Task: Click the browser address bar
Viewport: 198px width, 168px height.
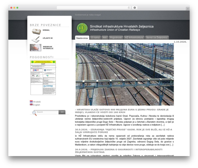Action: pyautogui.click(x=94, y=8)
